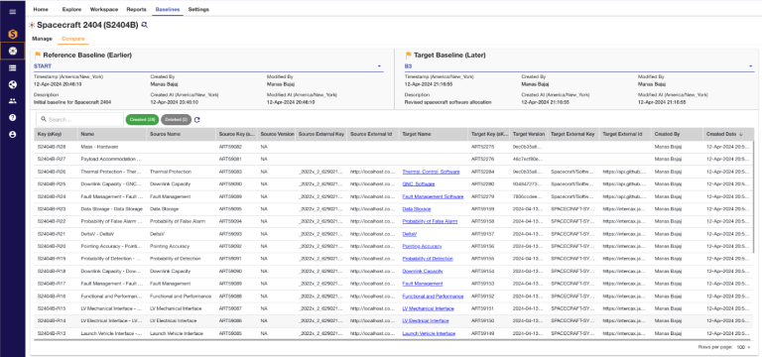Open the globe icon in the sidebar
This screenshot has width=762, height=357.
tap(13, 84)
